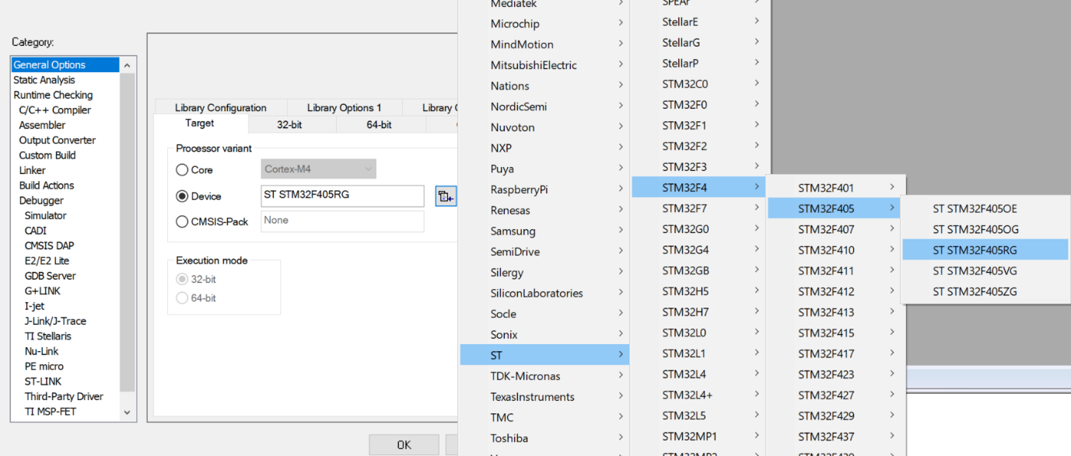Choose ST STM32F405ZG device
The image size is (1071, 456).
pos(985,291)
